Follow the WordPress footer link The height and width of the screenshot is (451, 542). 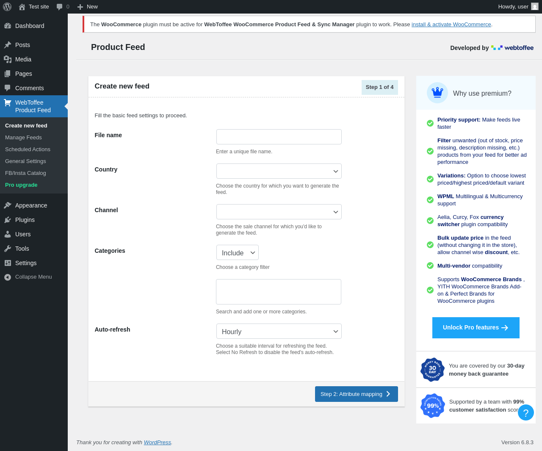coord(158,443)
